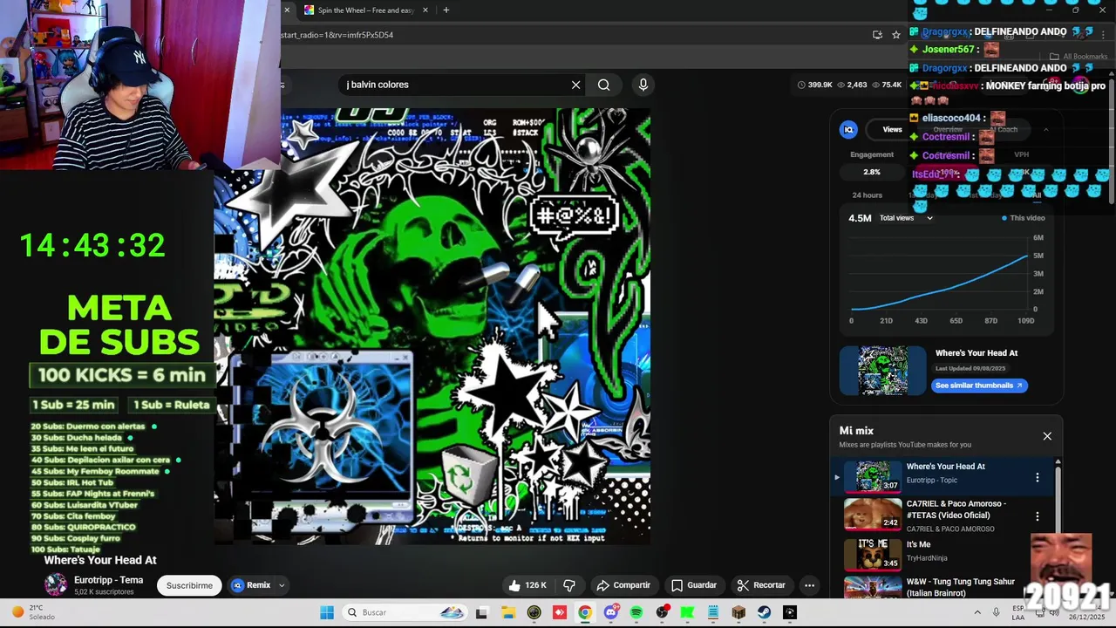Clip the video with Recortar

point(761,585)
